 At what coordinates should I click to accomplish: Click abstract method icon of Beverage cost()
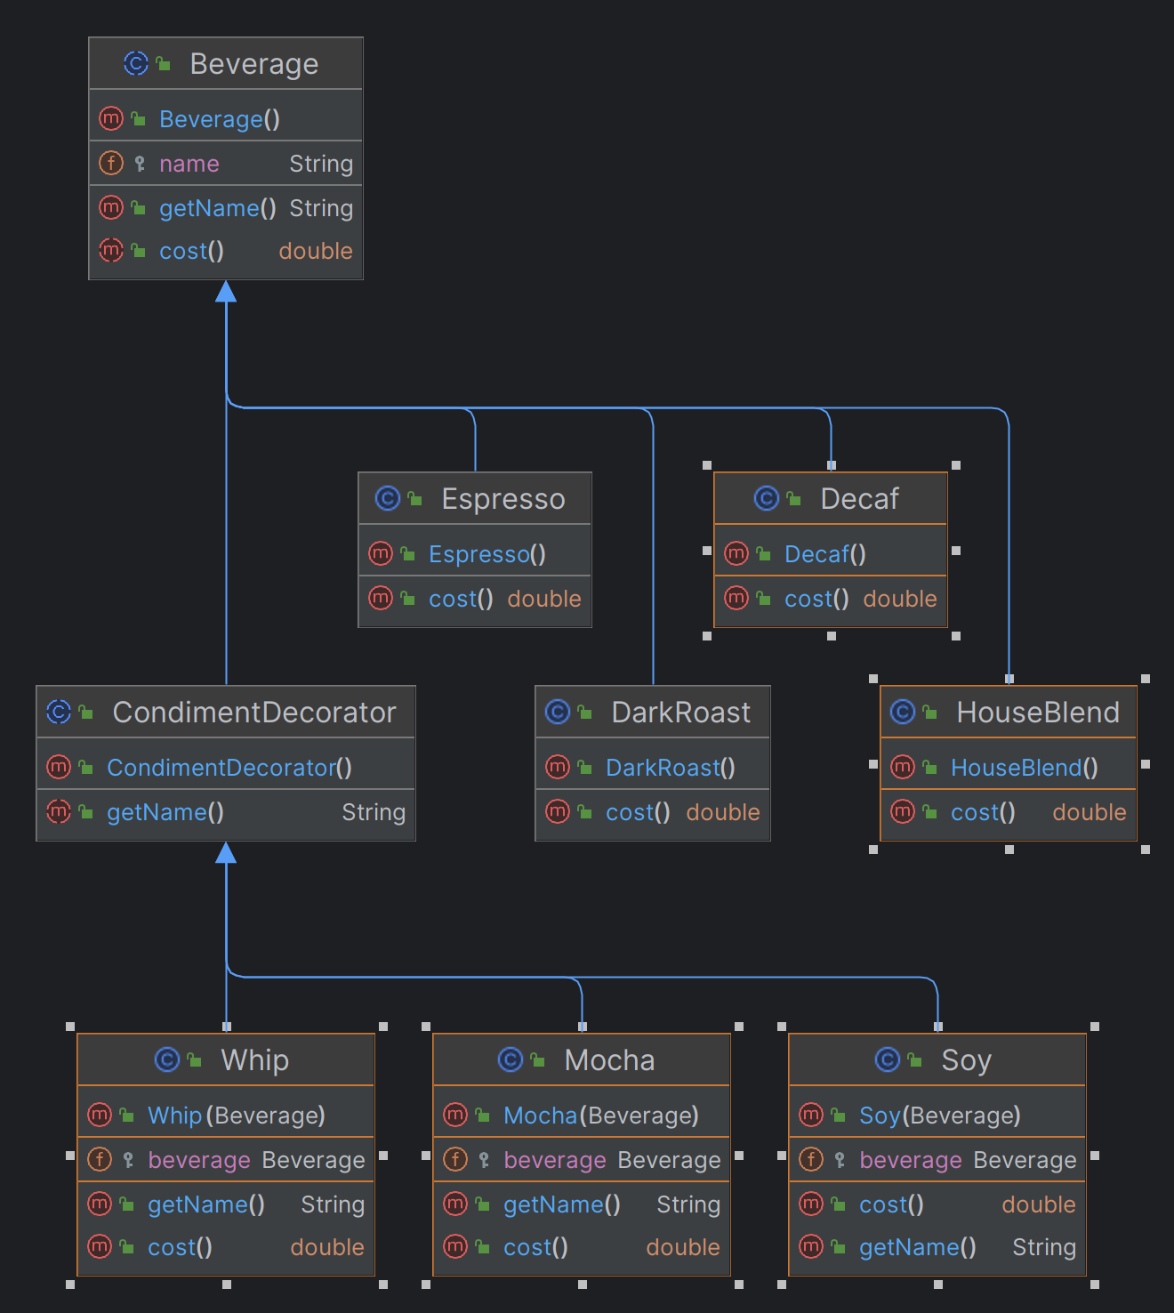pyautogui.click(x=110, y=250)
